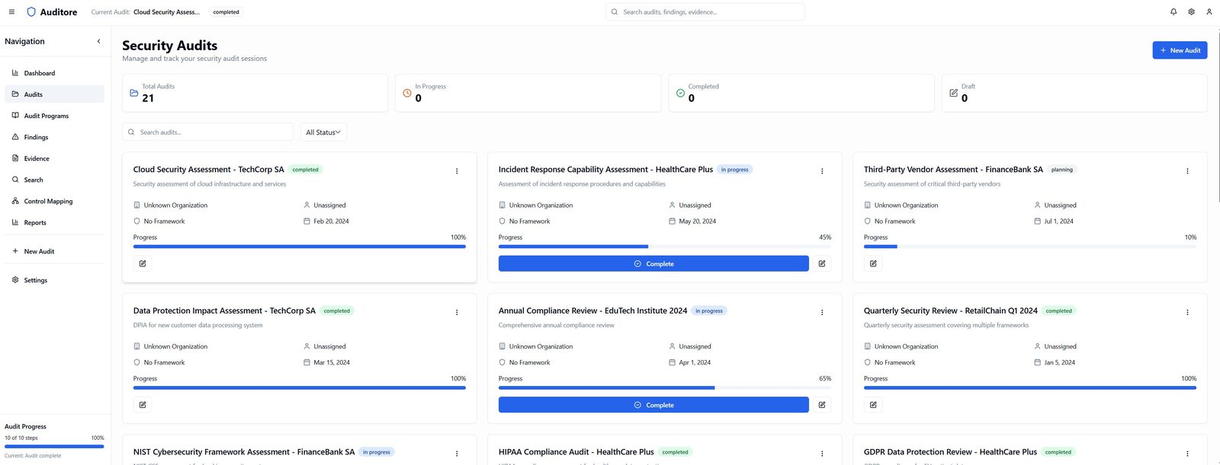The height and width of the screenshot is (465, 1220).
Task: Collapse the Navigation sidebar
Action: click(98, 41)
